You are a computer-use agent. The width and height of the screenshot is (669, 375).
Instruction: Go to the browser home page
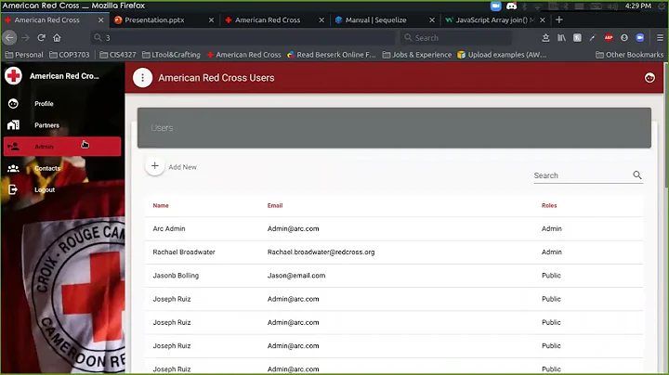pos(57,37)
